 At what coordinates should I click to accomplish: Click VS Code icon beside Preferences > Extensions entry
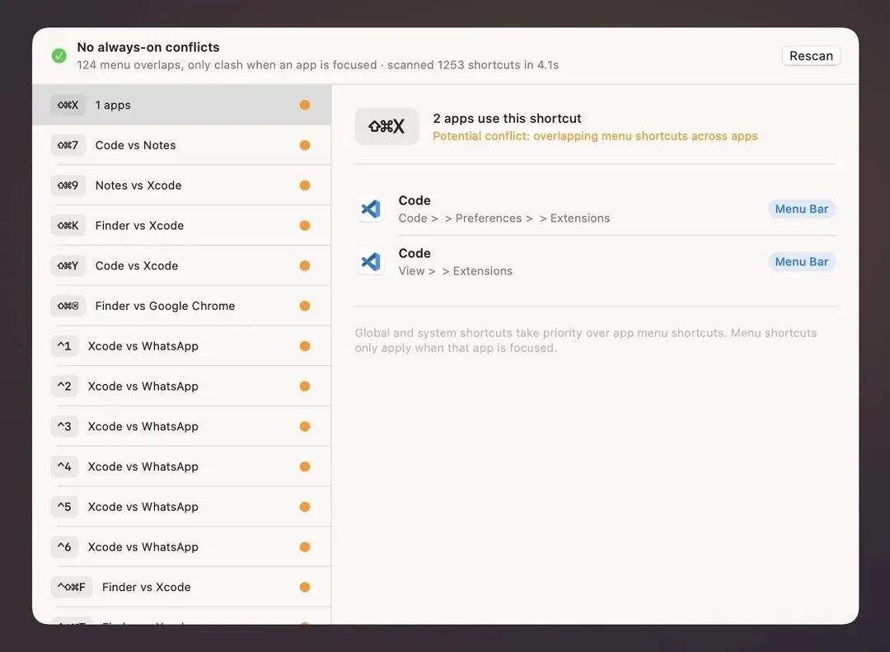tap(371, 209)
